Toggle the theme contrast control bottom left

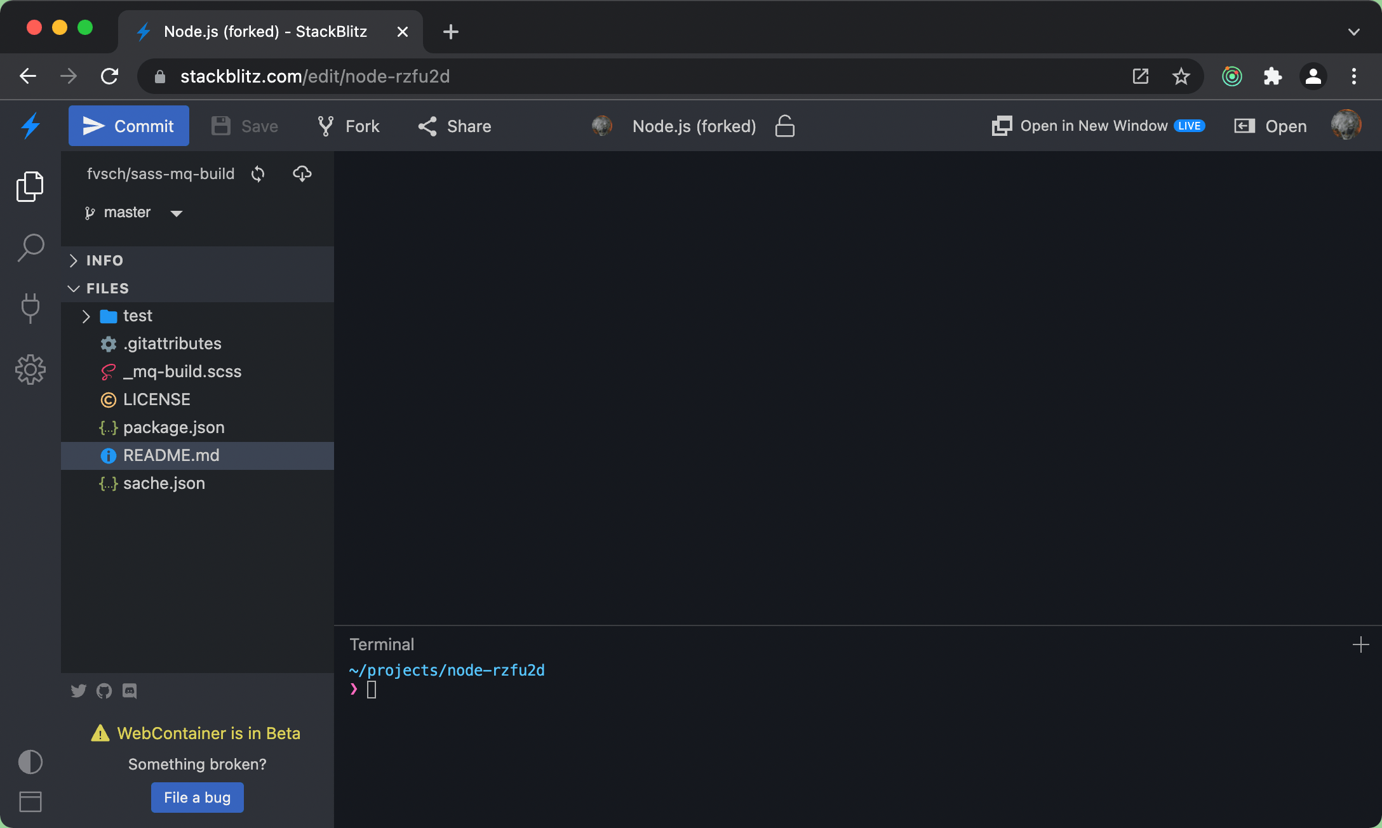30,762
